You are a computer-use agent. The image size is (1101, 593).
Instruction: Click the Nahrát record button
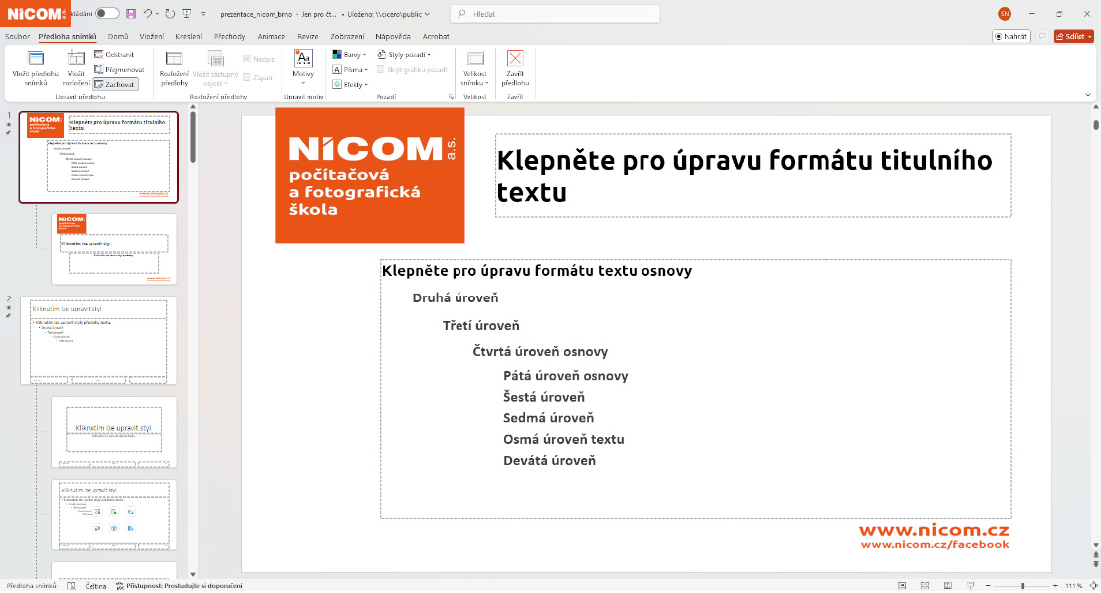pyautogui.click(x=1010, y=36)
